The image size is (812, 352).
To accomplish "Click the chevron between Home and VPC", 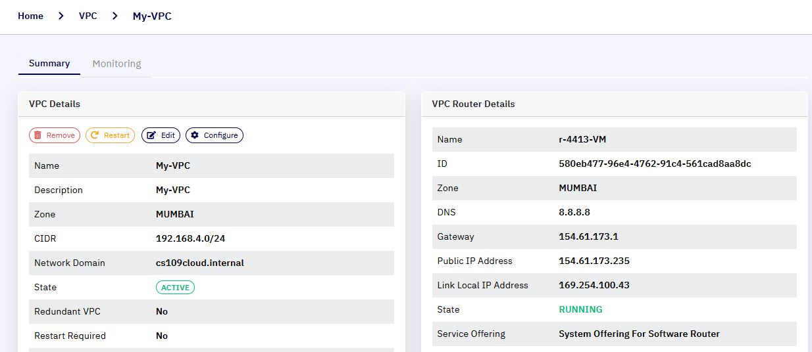I will coord(61,16).
